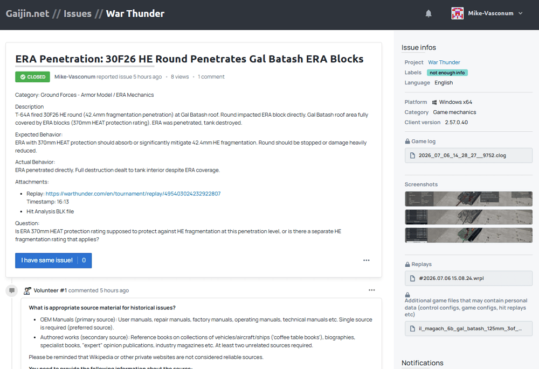Open the first screenshot thumbnail

[x=468, y=199]
